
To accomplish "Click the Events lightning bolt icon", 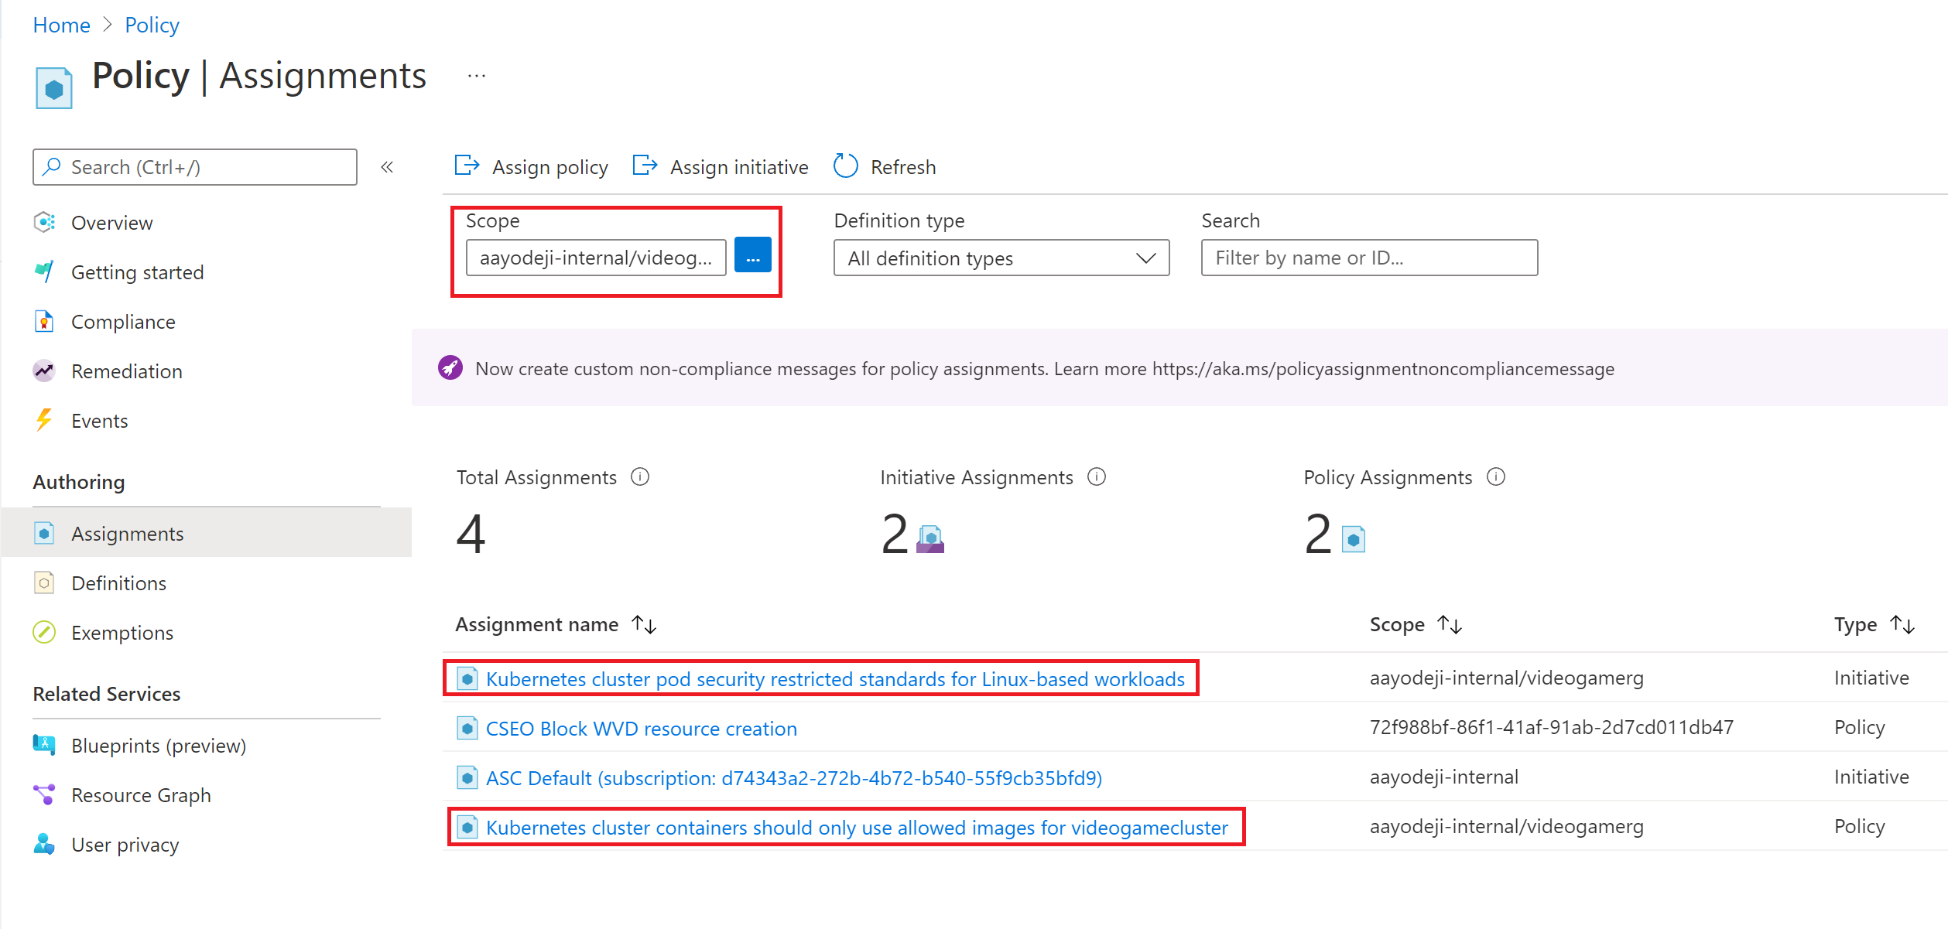I will (x=44, y=420).
